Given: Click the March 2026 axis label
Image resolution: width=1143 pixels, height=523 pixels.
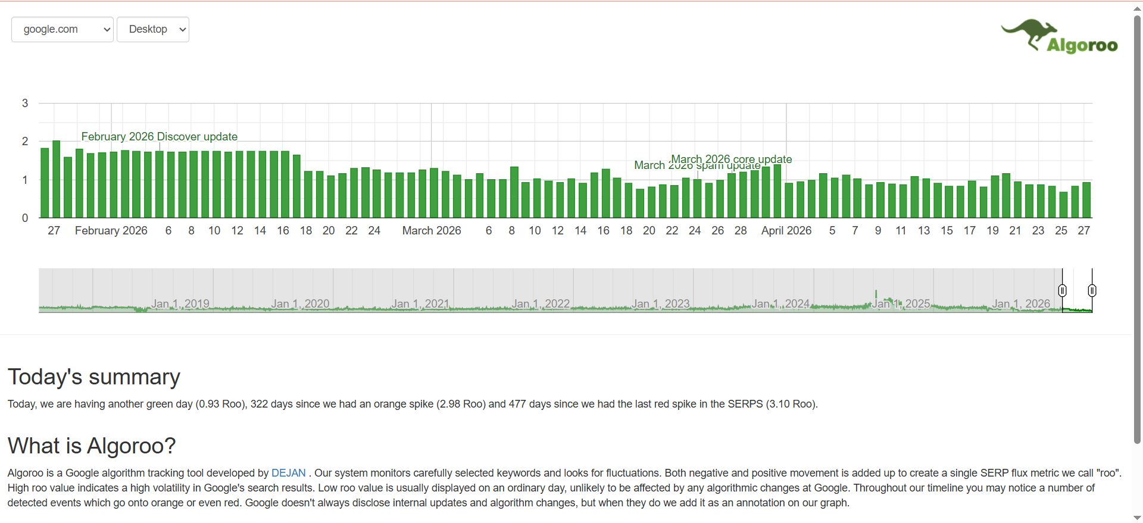Looking at the screenshot, I should click(x=432, y=230).
